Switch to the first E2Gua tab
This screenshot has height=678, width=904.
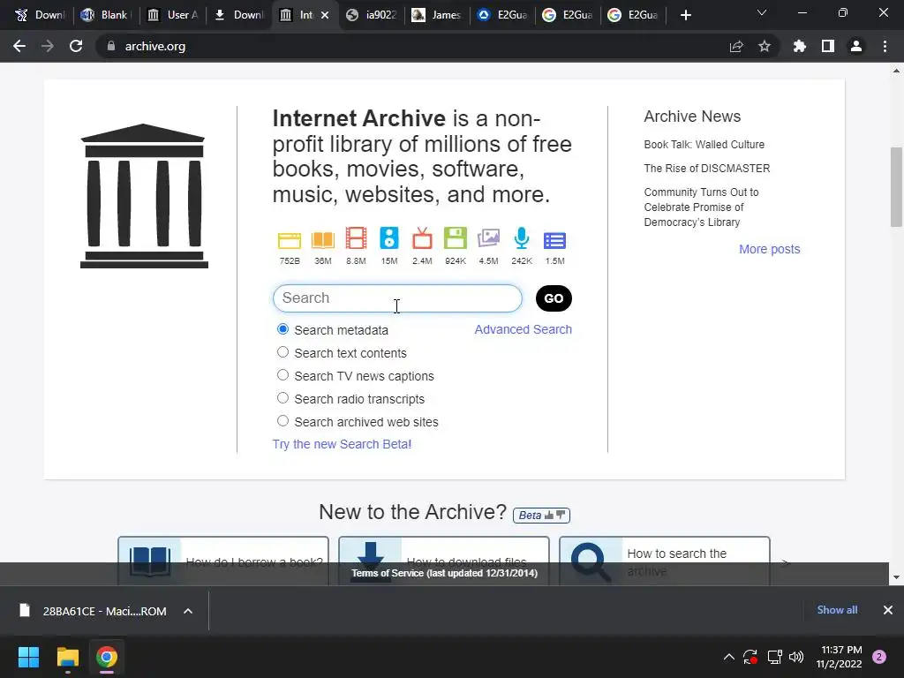tap(503, 15)
